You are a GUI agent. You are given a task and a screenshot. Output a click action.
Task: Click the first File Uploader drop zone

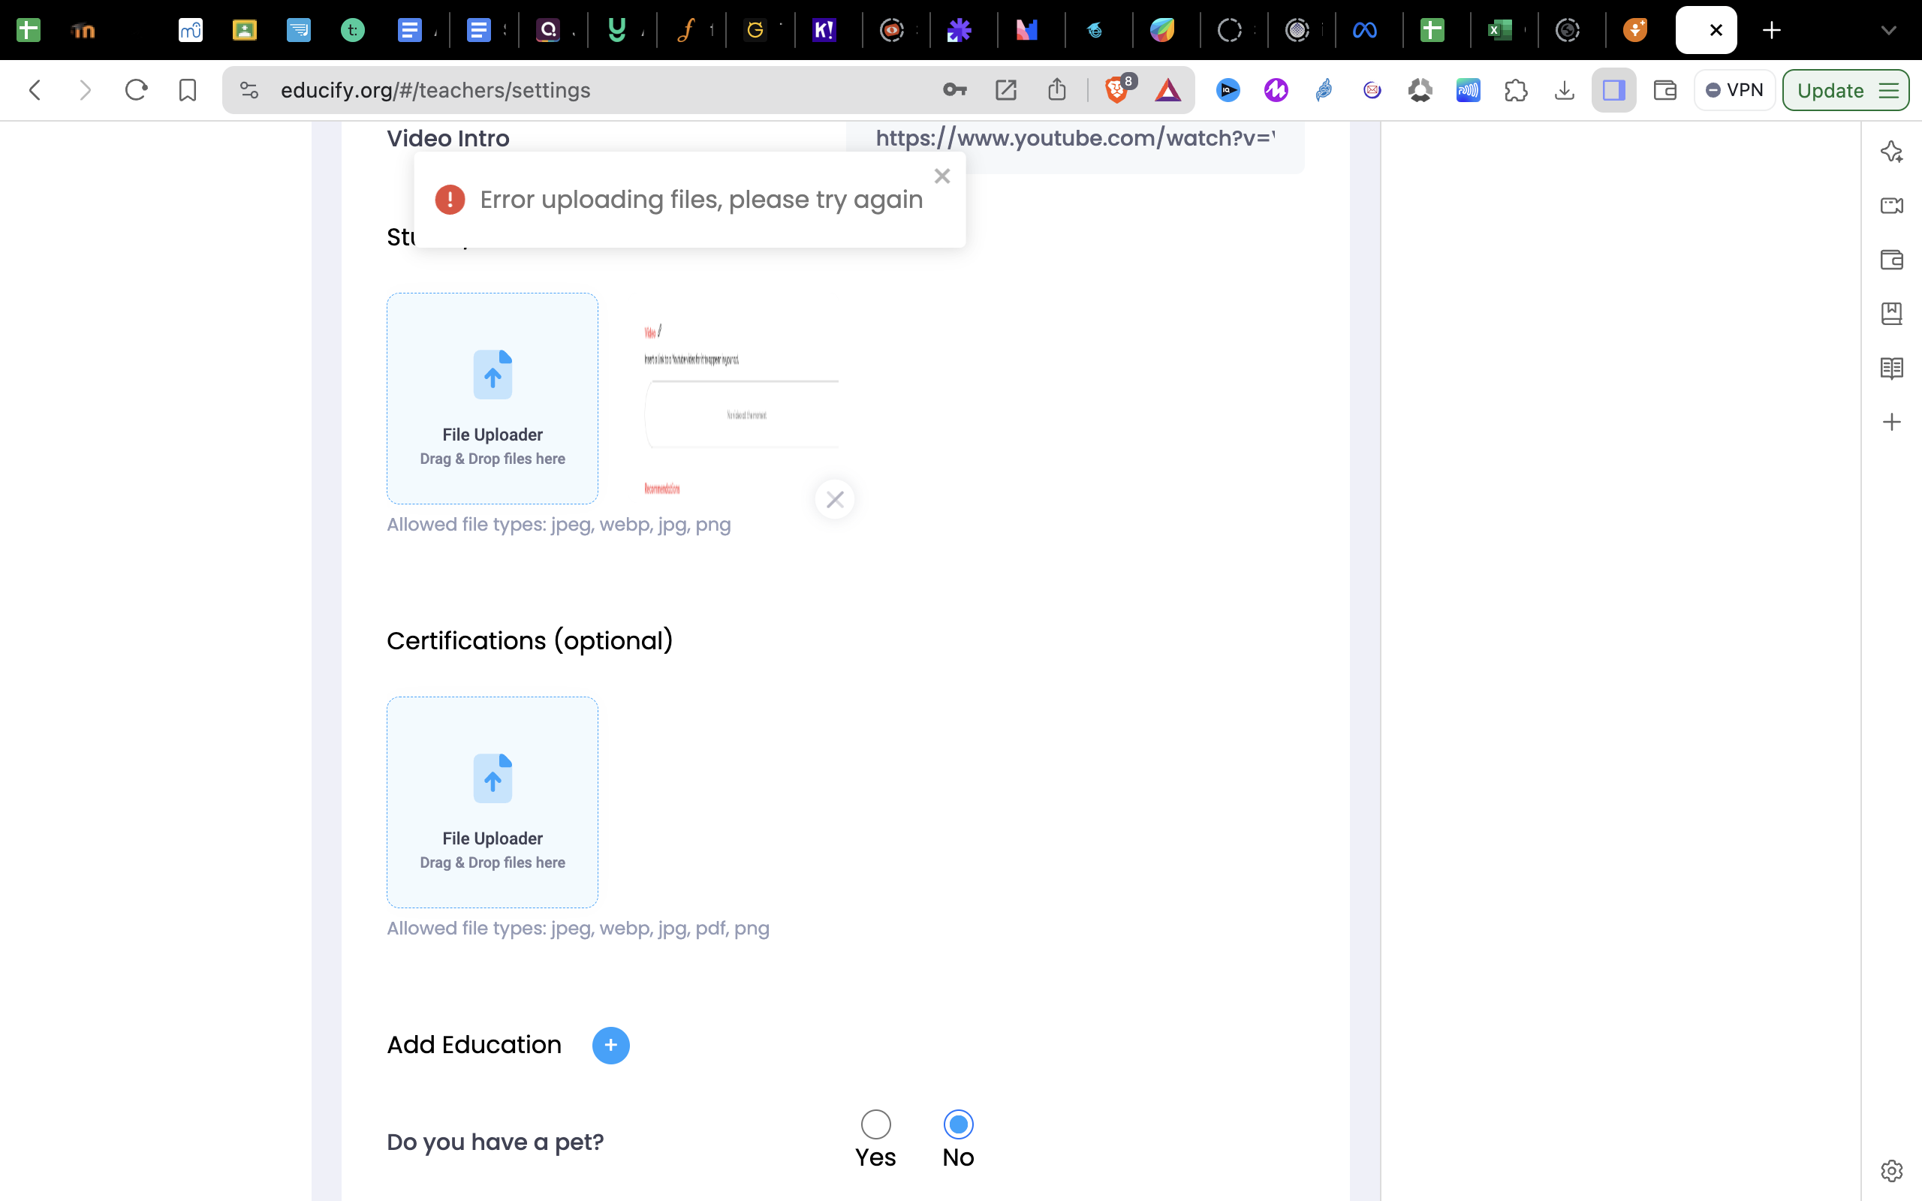[493, 399]
